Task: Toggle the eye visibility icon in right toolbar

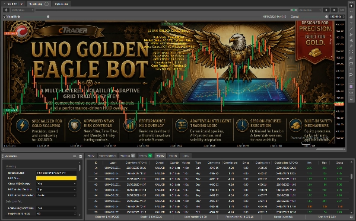Action: [x=351, y=93]
